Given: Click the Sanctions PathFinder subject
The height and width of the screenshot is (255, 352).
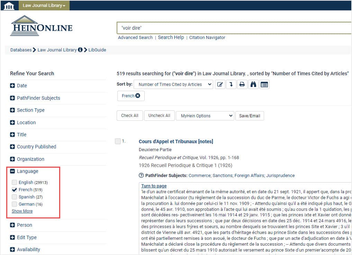Looking at the screenshot, I should [223, 176].
